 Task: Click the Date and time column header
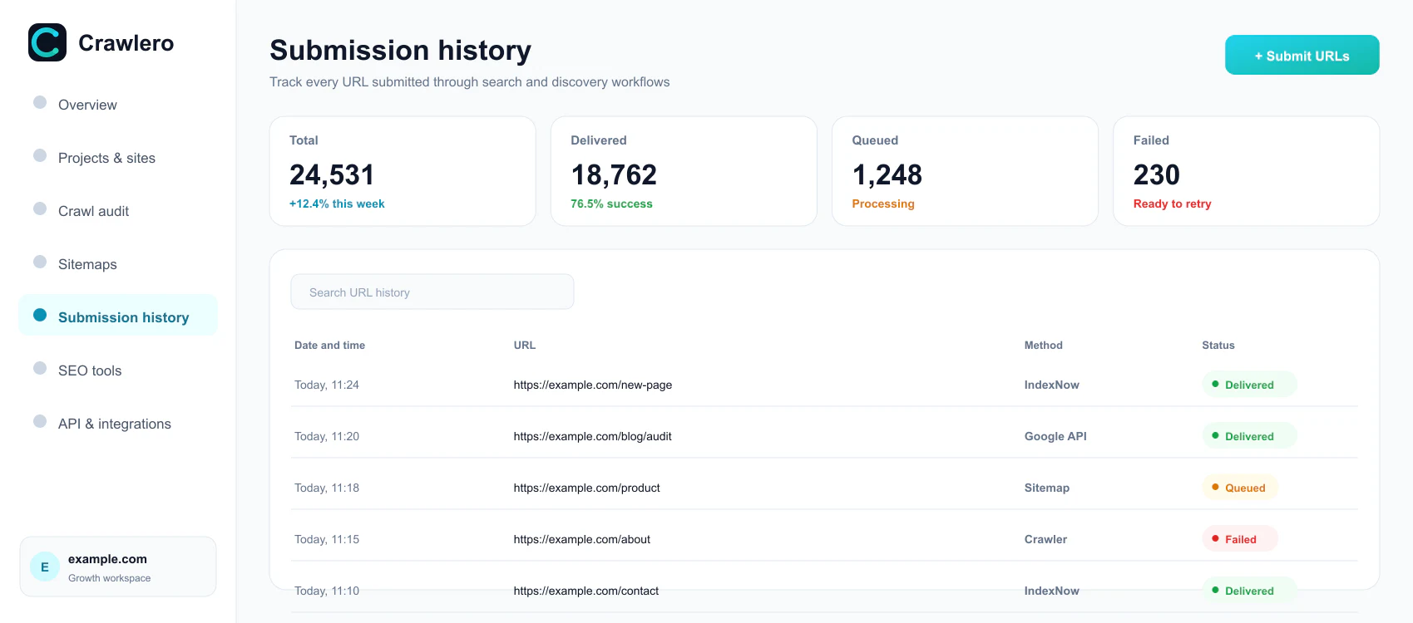coord(329,345)
